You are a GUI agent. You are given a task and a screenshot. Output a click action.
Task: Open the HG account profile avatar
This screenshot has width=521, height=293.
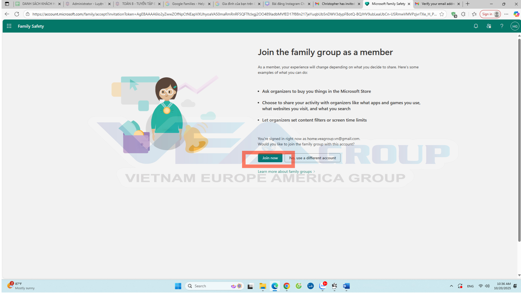515,26
